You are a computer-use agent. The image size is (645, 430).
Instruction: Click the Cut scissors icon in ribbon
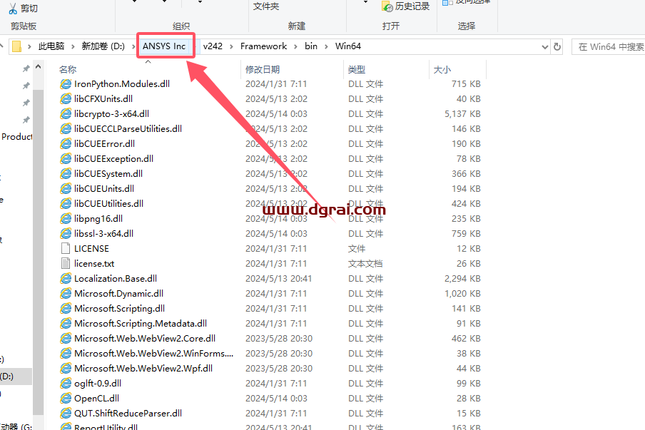pyautogui.click(x=13, y=9)
